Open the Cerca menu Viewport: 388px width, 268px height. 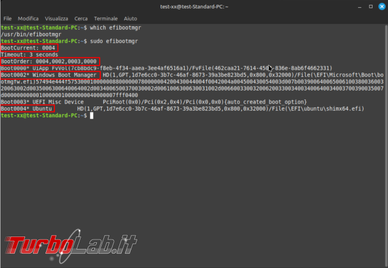coord(81,18)
